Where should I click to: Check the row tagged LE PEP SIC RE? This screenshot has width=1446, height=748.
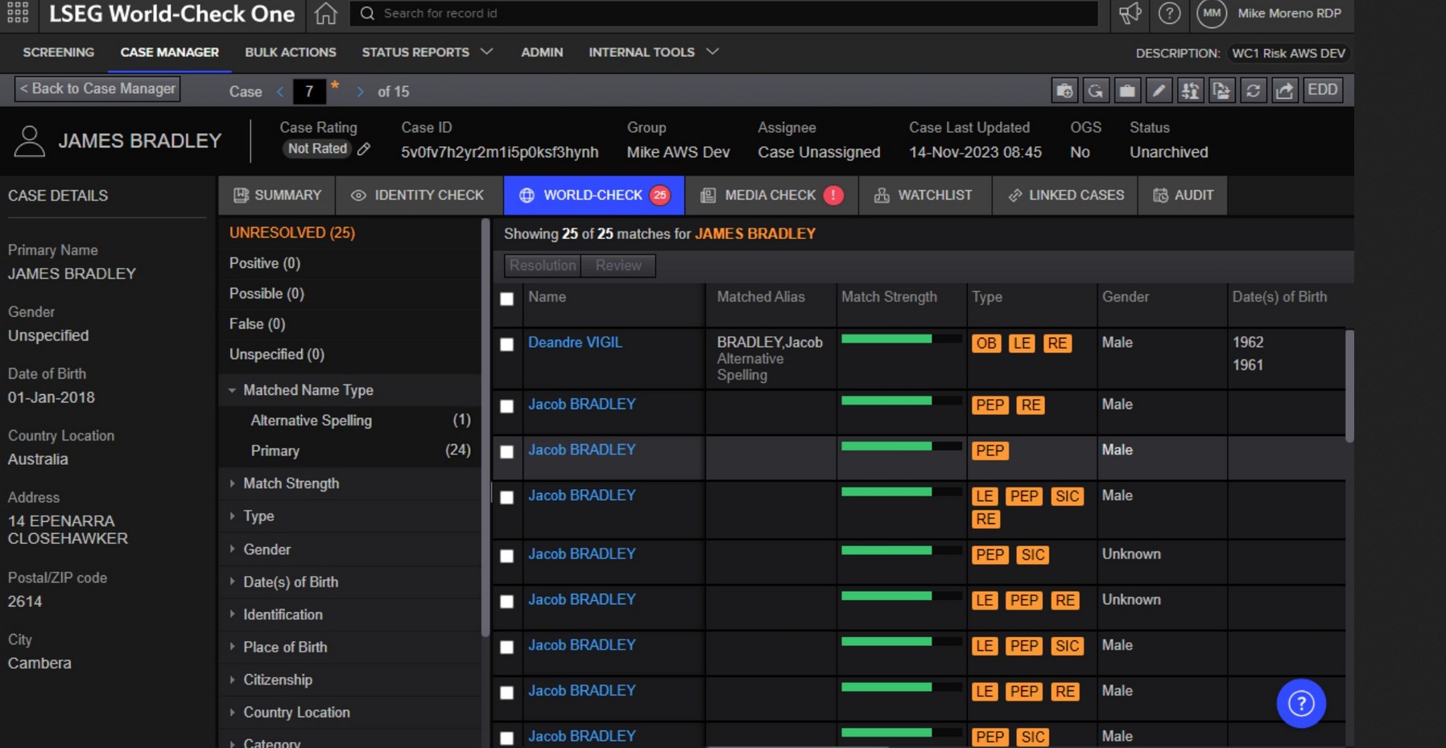click(x=506, y=498)
